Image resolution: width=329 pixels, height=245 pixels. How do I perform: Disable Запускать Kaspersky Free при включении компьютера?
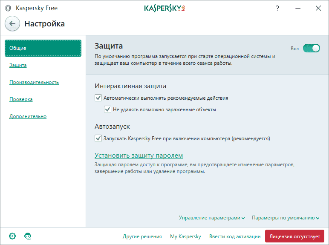(98, 138)
